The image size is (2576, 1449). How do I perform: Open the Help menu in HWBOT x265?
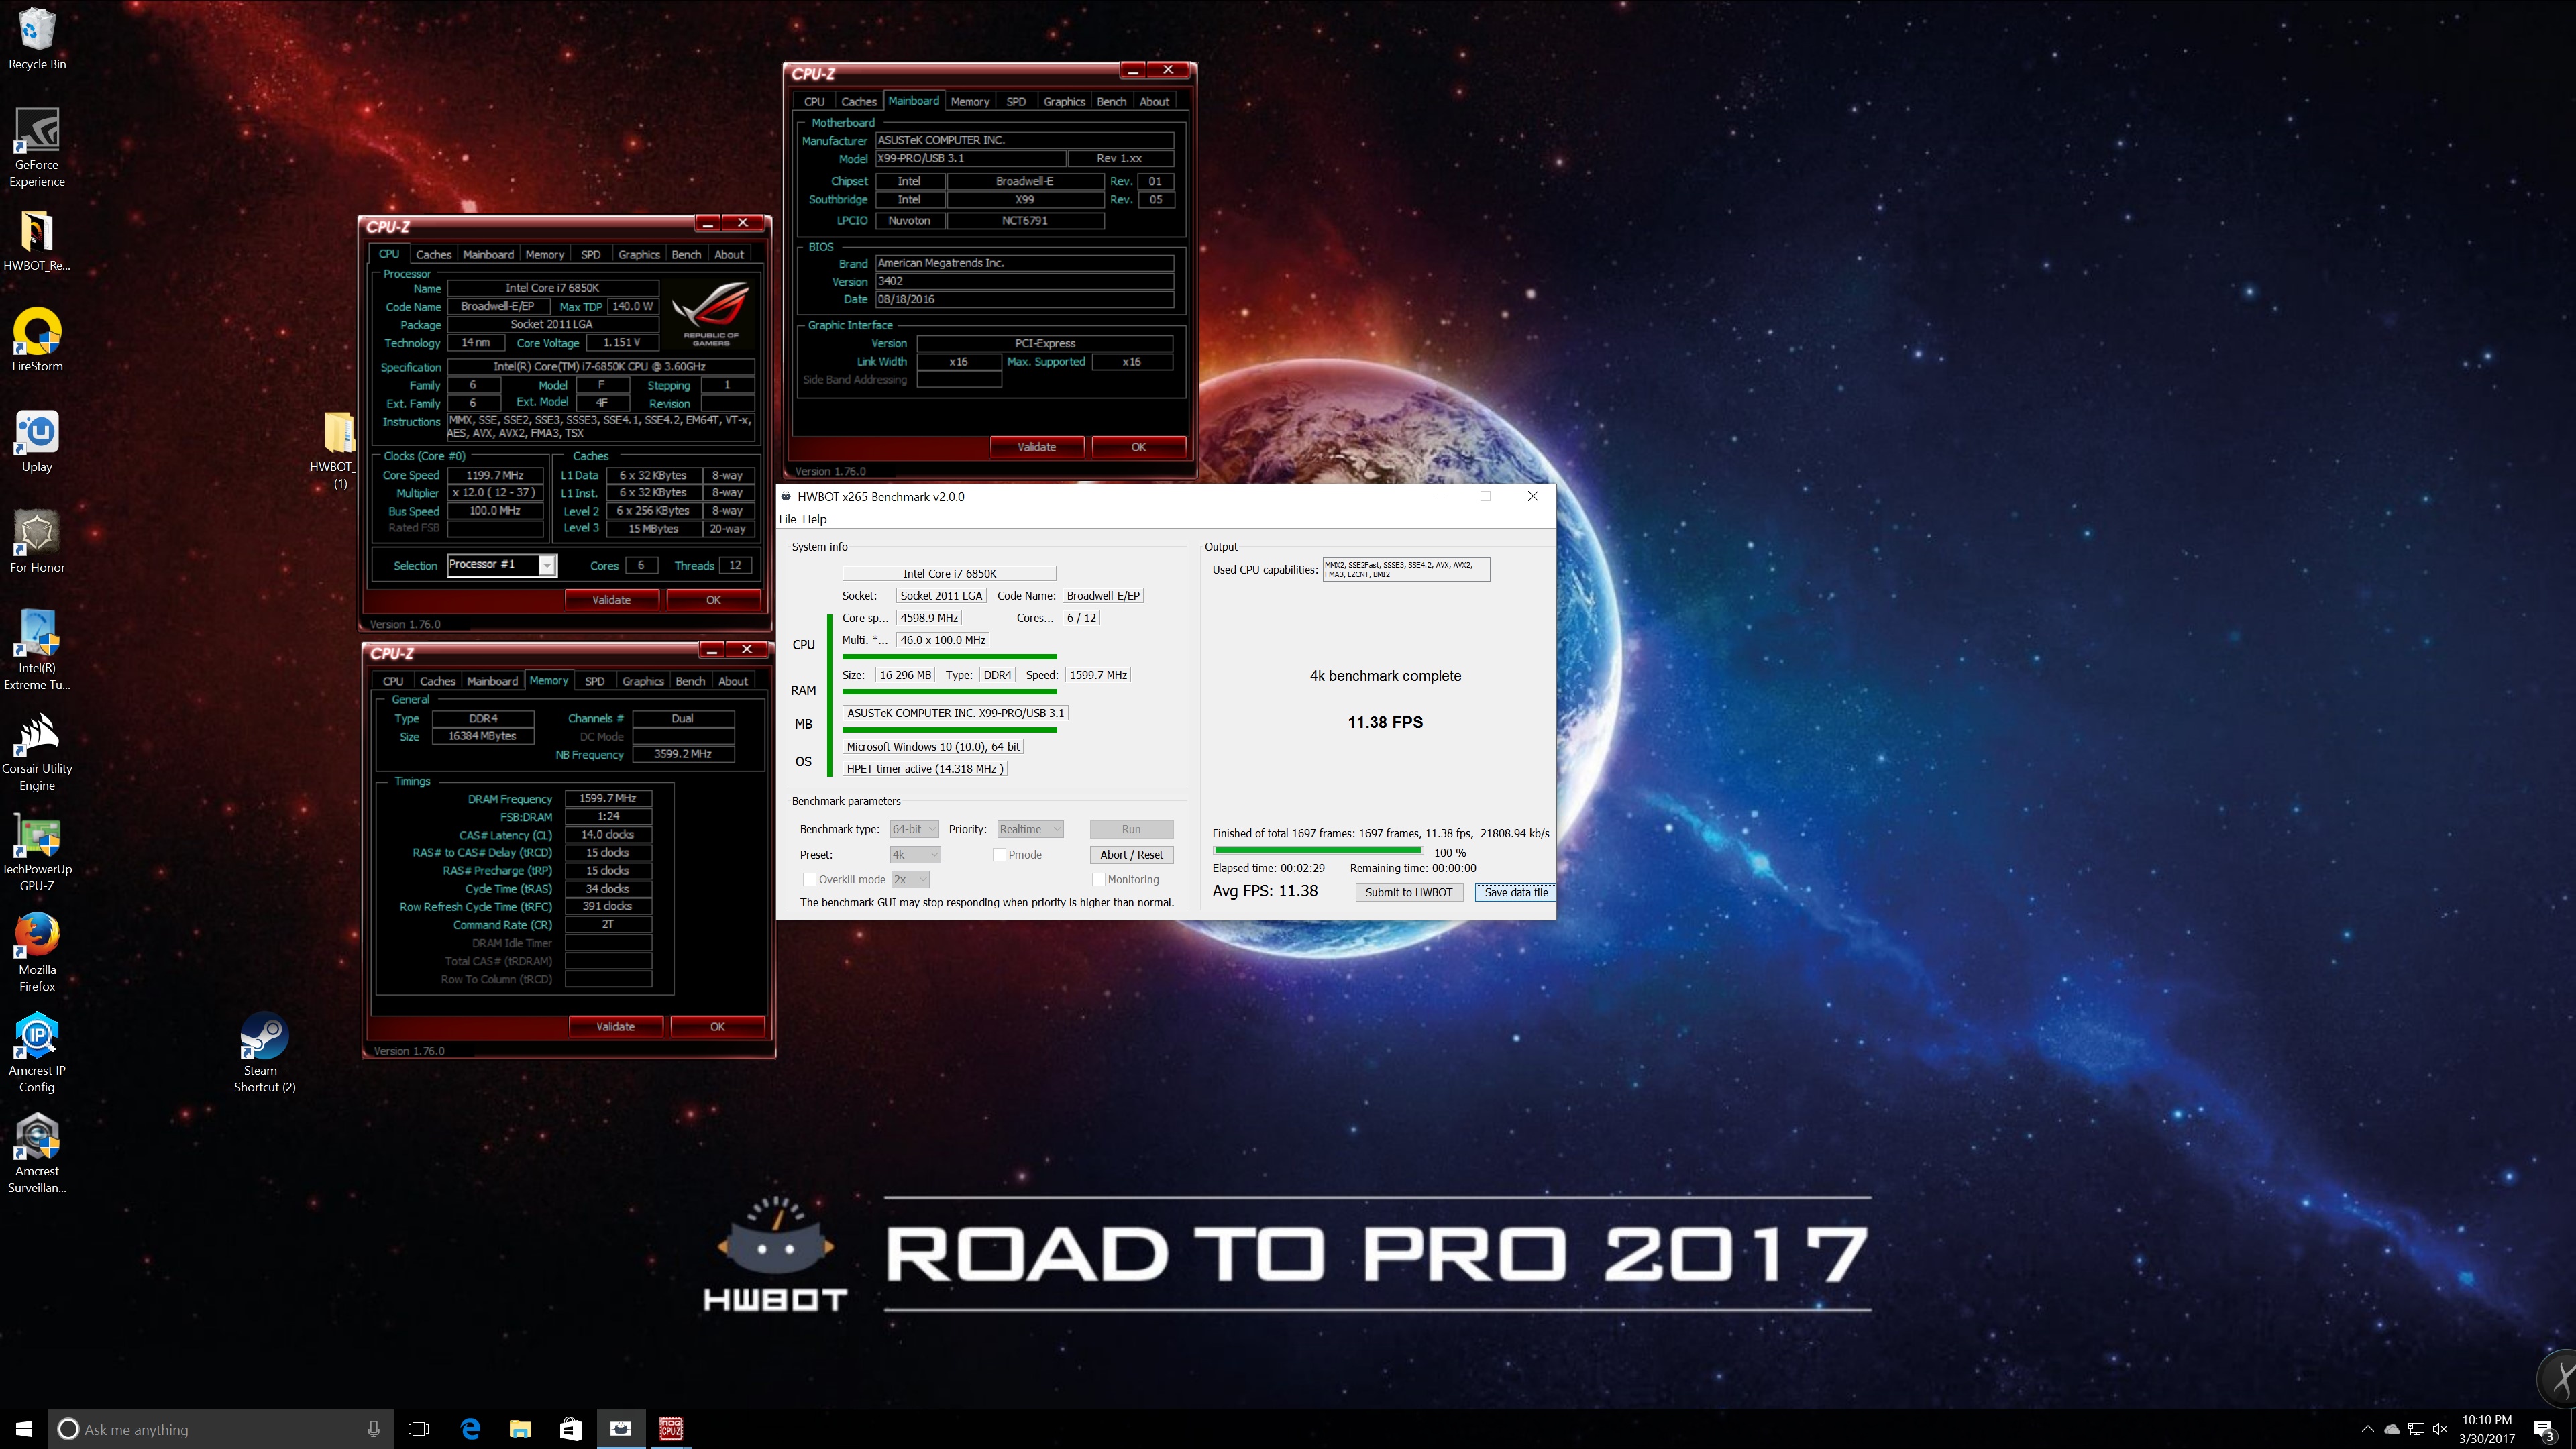pos(814,519)
